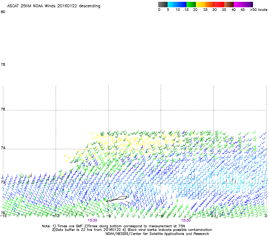This screenshot has width=269, height=236.
Task: Select the blue 5-15 knots legend gradient
Action: pyautogui.click(x=177, y=4)
